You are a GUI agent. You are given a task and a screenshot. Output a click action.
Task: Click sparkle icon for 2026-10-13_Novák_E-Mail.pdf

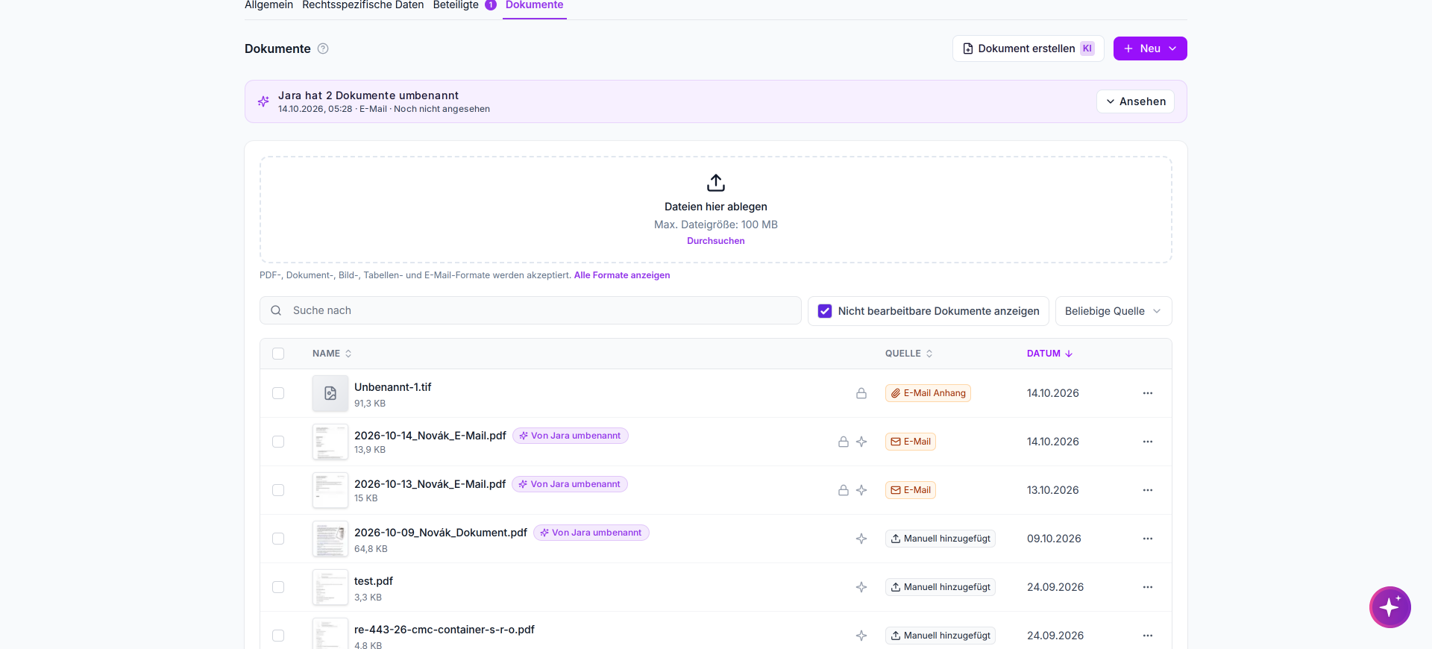pyautogui.click(x=861, y=490)
